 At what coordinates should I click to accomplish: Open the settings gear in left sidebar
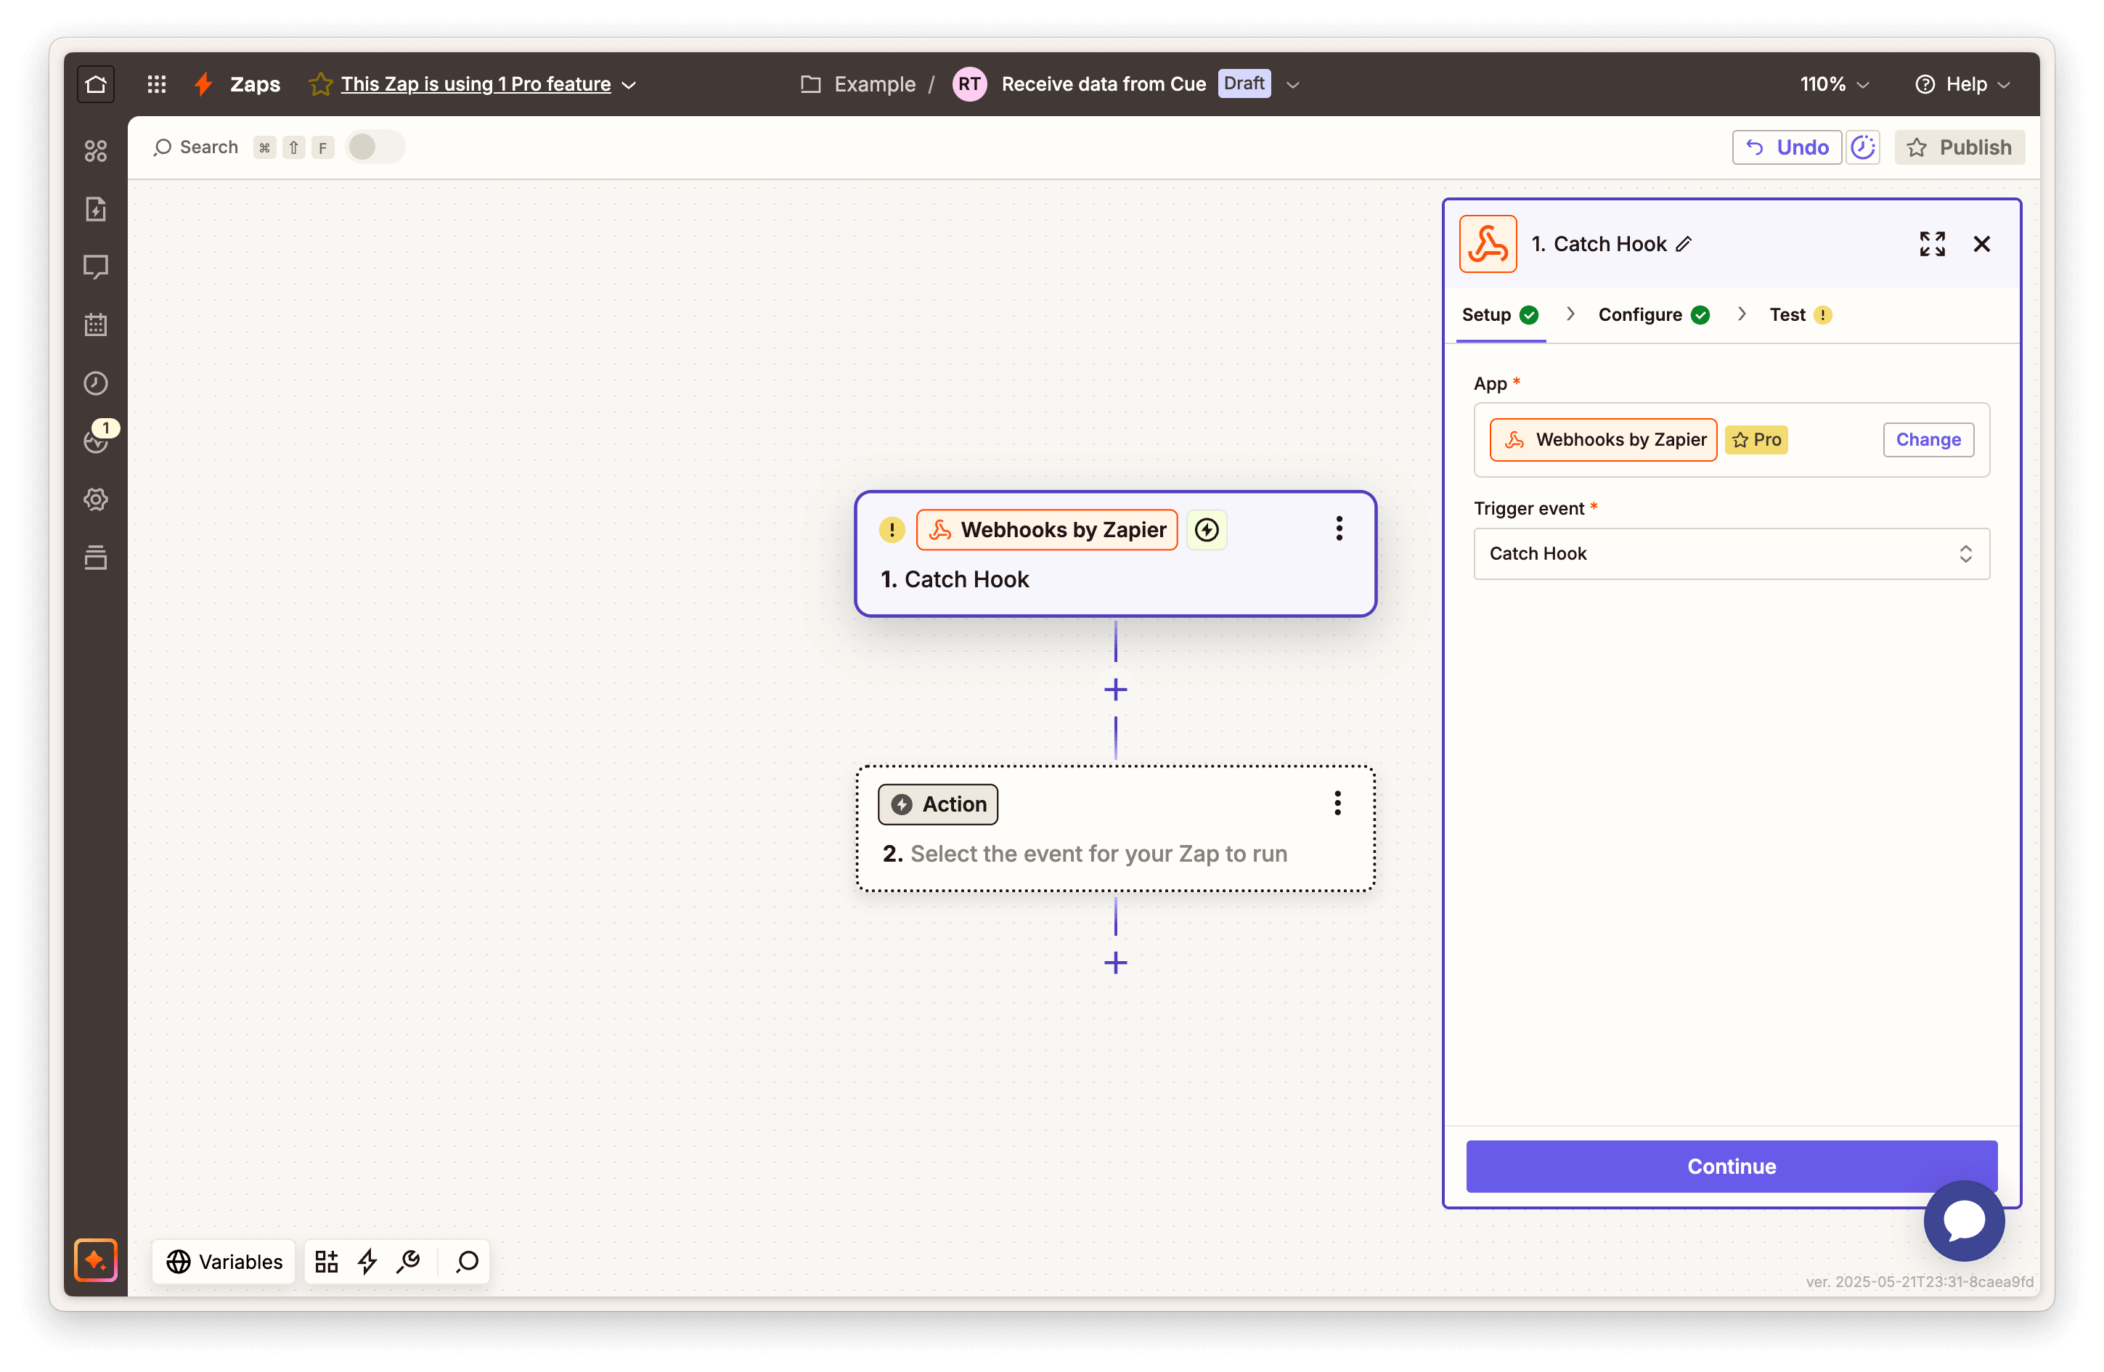(96, 499)
